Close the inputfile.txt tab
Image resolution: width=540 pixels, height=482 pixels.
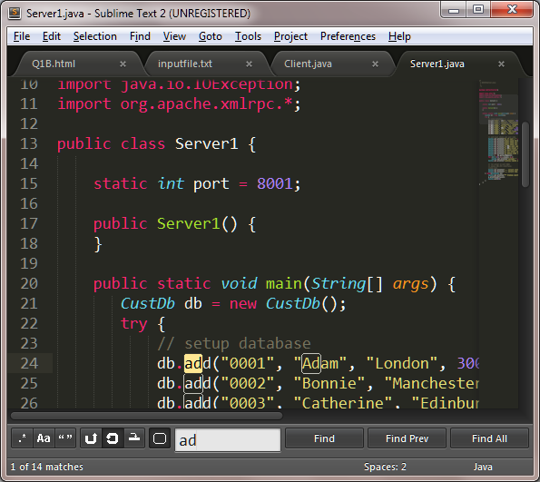(x=249, y=64)
